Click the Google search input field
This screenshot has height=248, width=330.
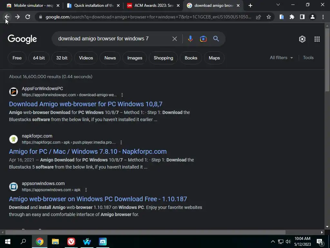[x=114, y=39]
